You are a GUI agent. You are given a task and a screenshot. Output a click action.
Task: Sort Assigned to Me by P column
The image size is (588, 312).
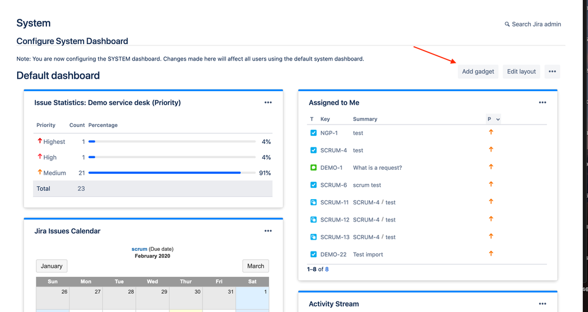[x=493, y=119]
